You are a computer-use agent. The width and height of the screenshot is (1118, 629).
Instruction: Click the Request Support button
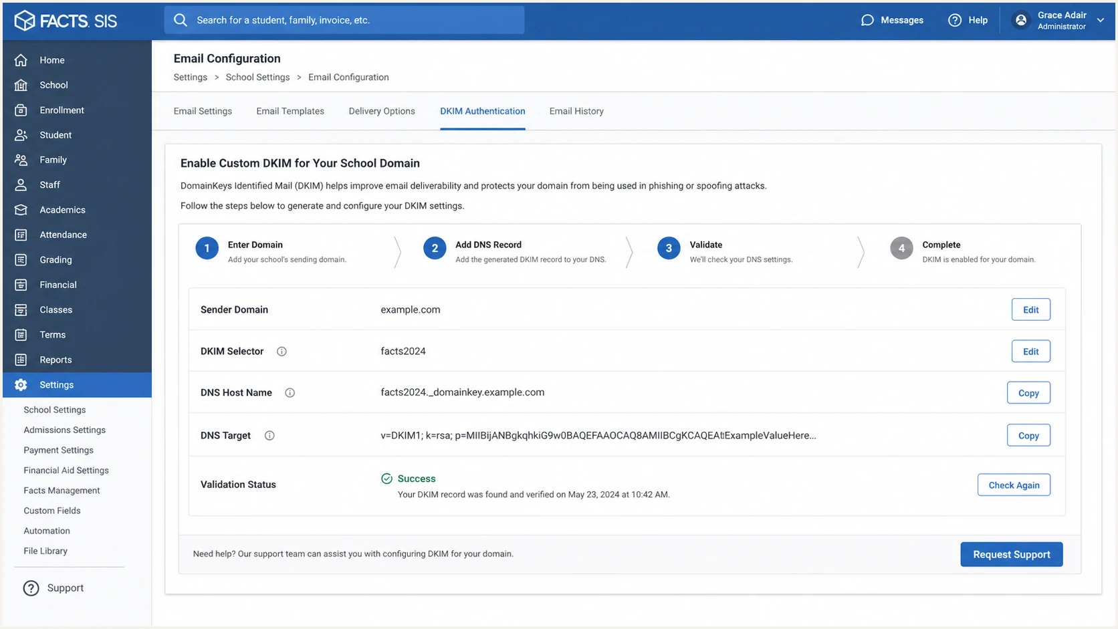click(1012, 554)
